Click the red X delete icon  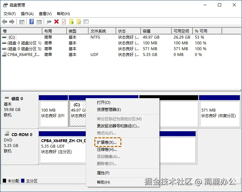pos(56,22)
